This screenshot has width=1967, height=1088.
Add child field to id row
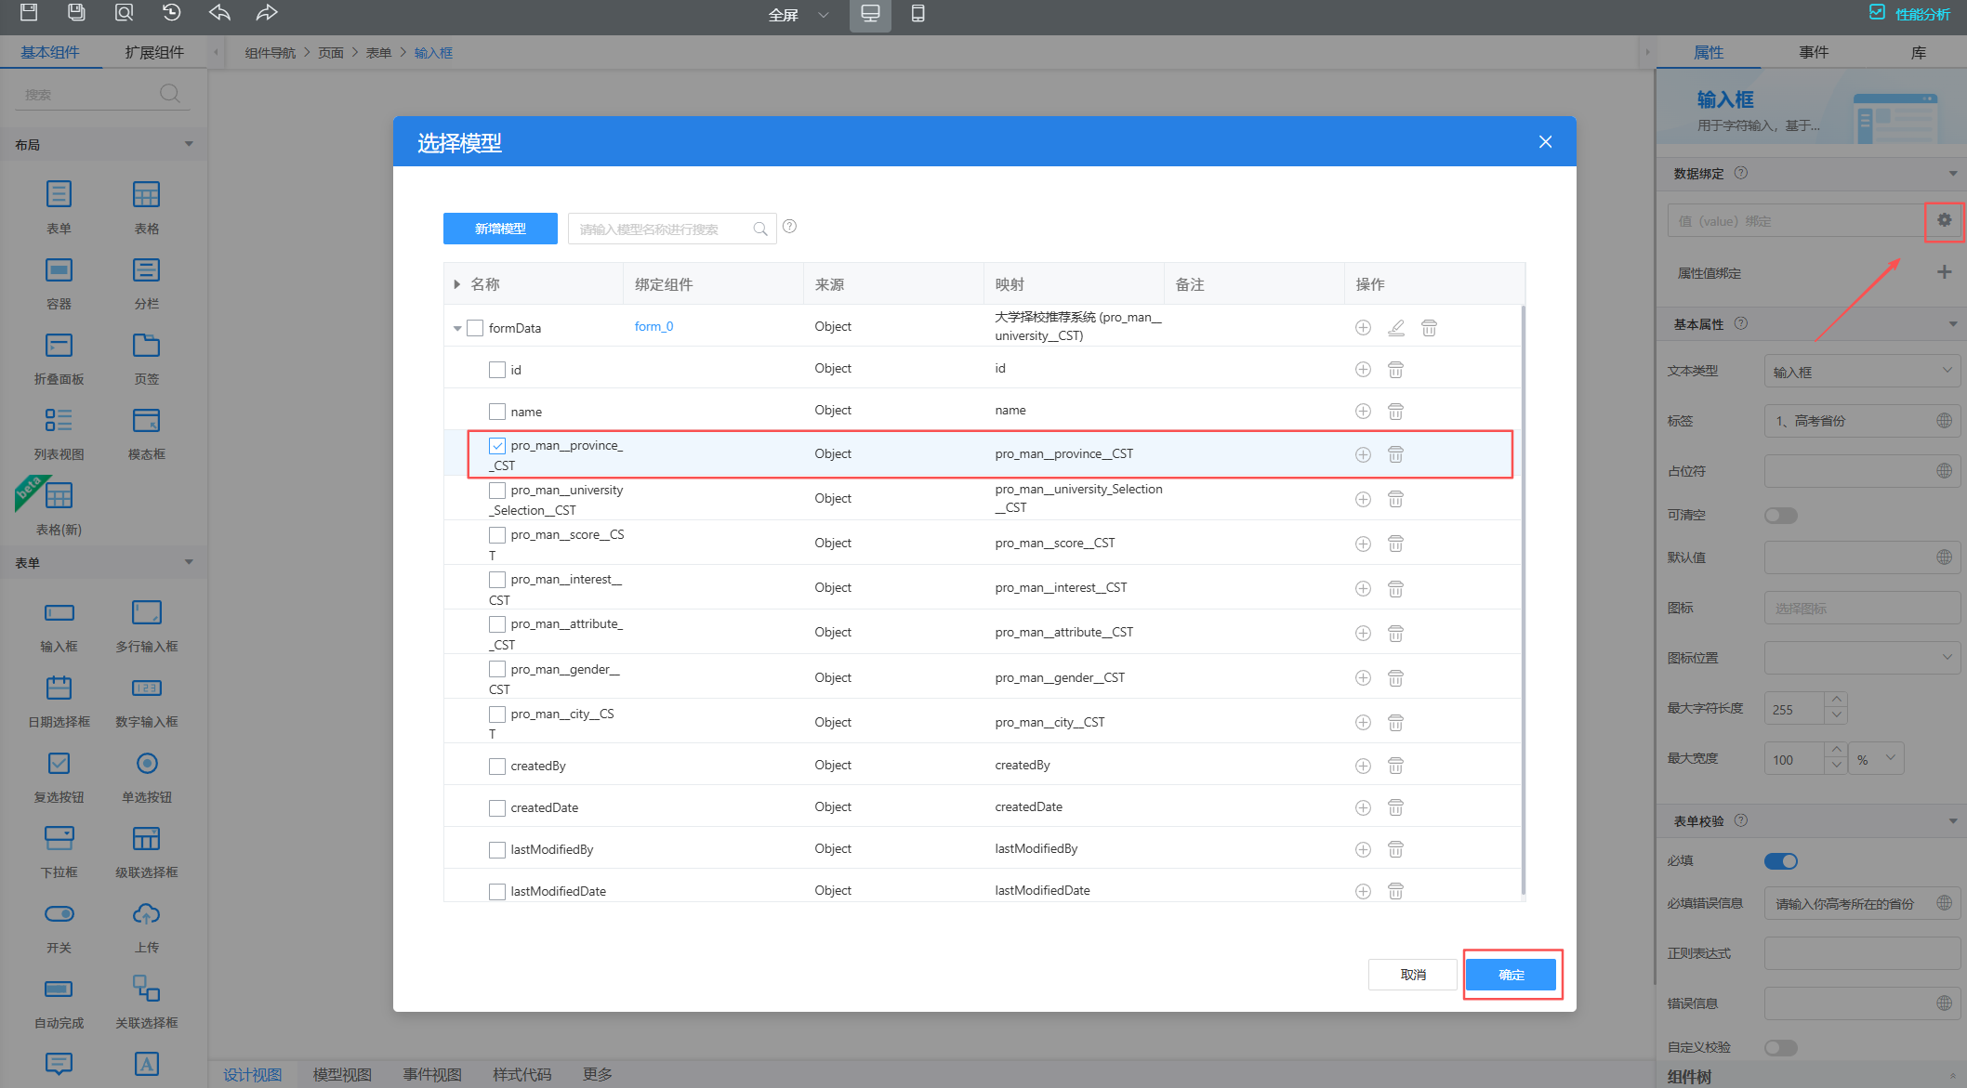1363,370
